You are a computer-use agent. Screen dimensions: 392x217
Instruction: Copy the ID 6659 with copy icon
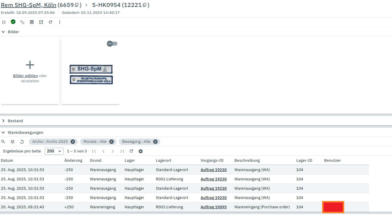(77, 5)
